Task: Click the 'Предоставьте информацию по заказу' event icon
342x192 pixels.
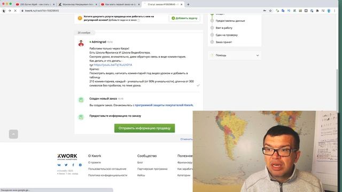Action: pyautogui.click(x=81, y=117)
